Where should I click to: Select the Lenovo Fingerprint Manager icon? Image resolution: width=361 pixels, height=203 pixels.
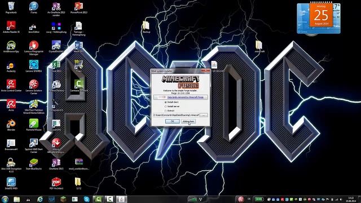point(34,48)
